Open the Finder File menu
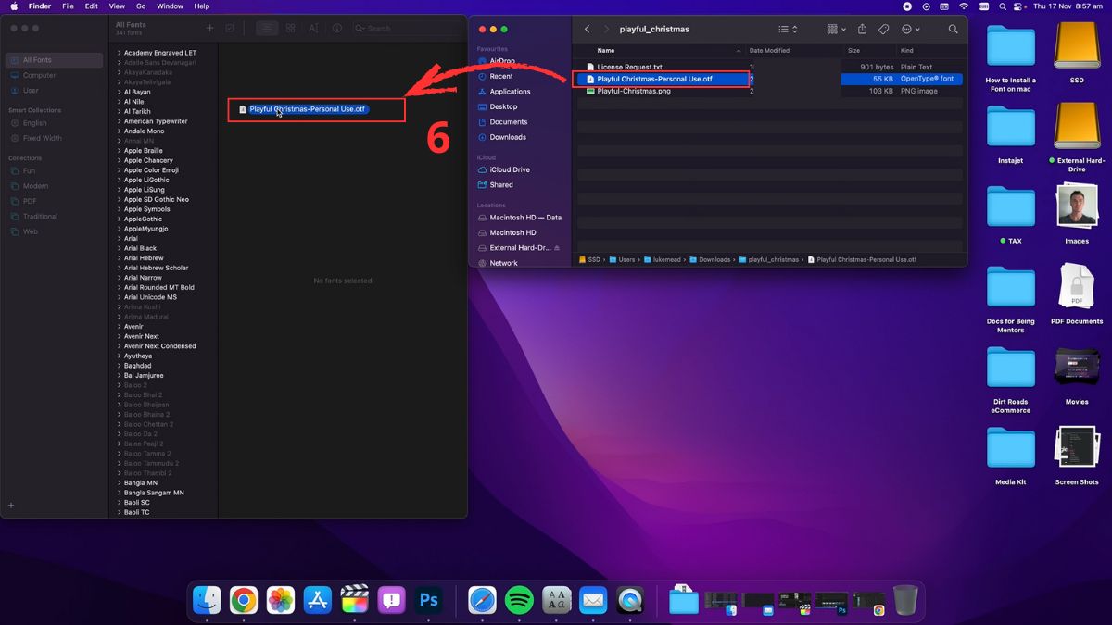Viewport: 1112px width, 625px height. click(69, 6)
